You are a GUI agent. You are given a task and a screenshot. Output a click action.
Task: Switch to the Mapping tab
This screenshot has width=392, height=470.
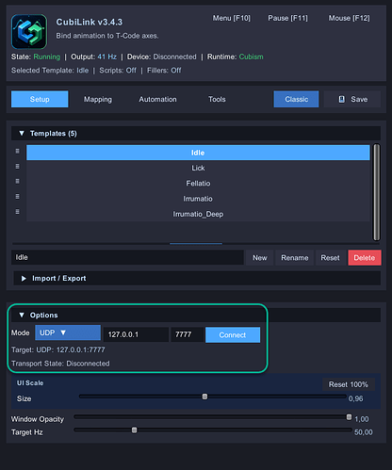[98, 99]
